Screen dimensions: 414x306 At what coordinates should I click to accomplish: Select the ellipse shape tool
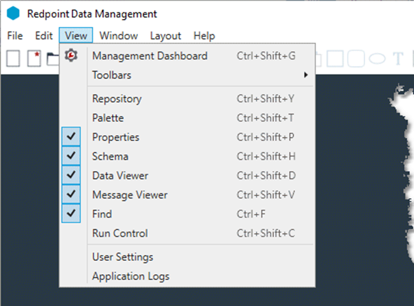379,58
